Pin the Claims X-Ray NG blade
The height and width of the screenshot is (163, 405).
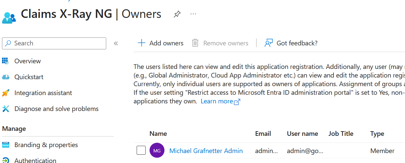[x=177, y=14]
